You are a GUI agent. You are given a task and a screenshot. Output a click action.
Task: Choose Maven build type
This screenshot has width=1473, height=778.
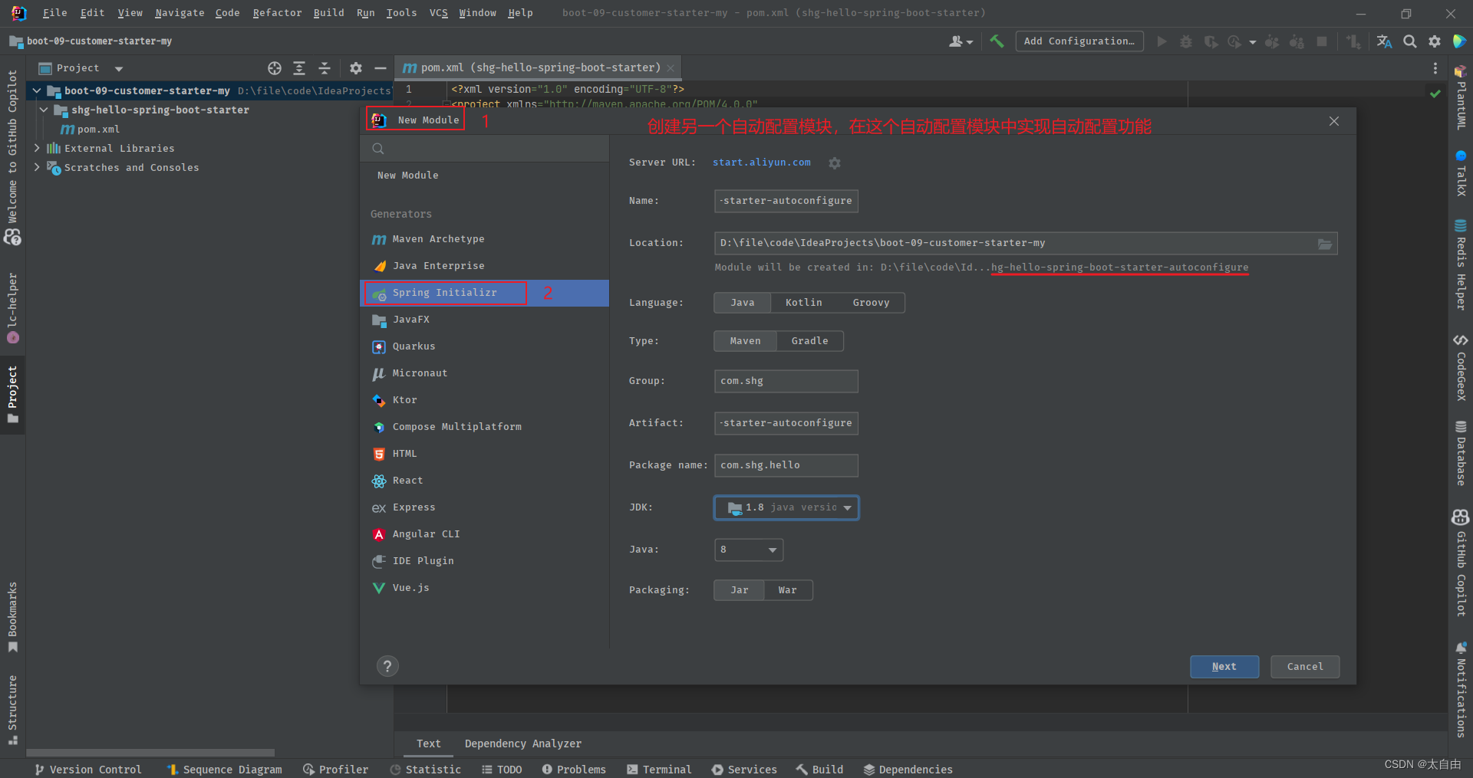point(745,341)
